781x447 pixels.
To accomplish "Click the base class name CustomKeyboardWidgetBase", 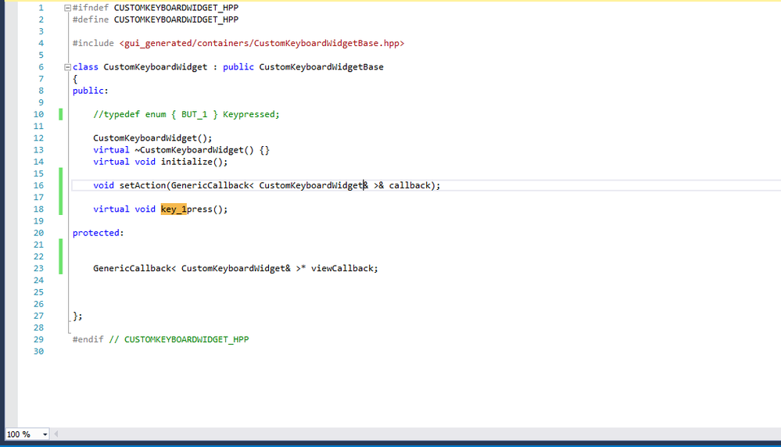I will 321,66.
